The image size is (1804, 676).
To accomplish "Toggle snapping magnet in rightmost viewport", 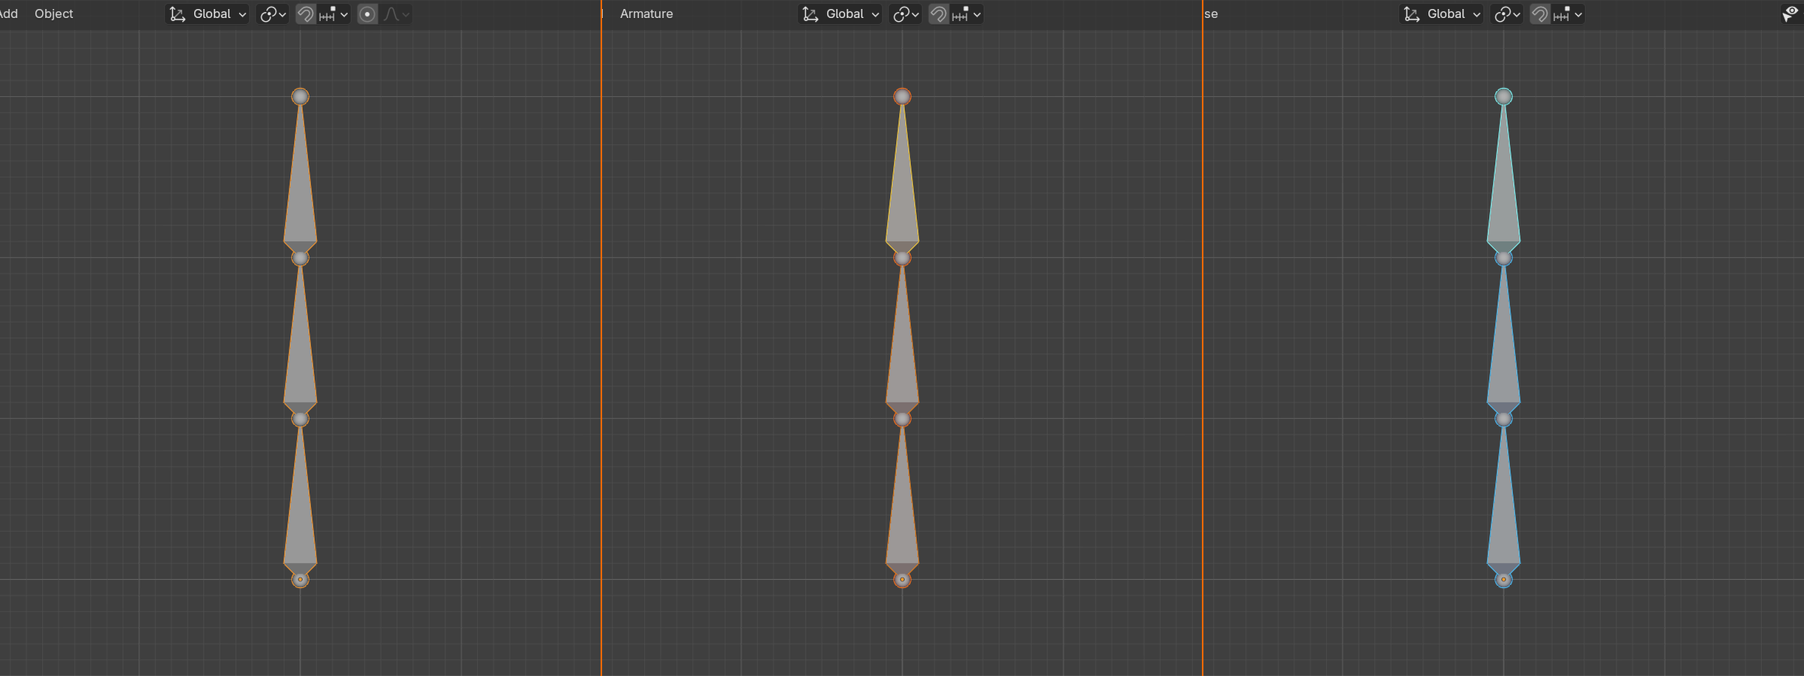I will (1539, 14).
